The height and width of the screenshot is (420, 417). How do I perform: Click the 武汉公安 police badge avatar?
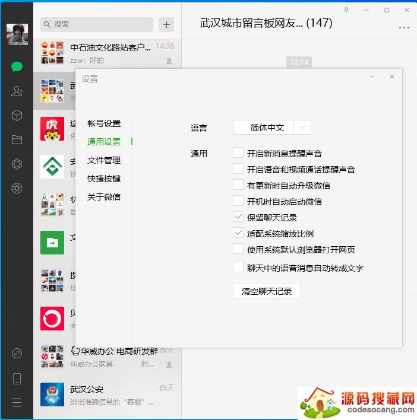pyautogui.click(x=52, y=394)
